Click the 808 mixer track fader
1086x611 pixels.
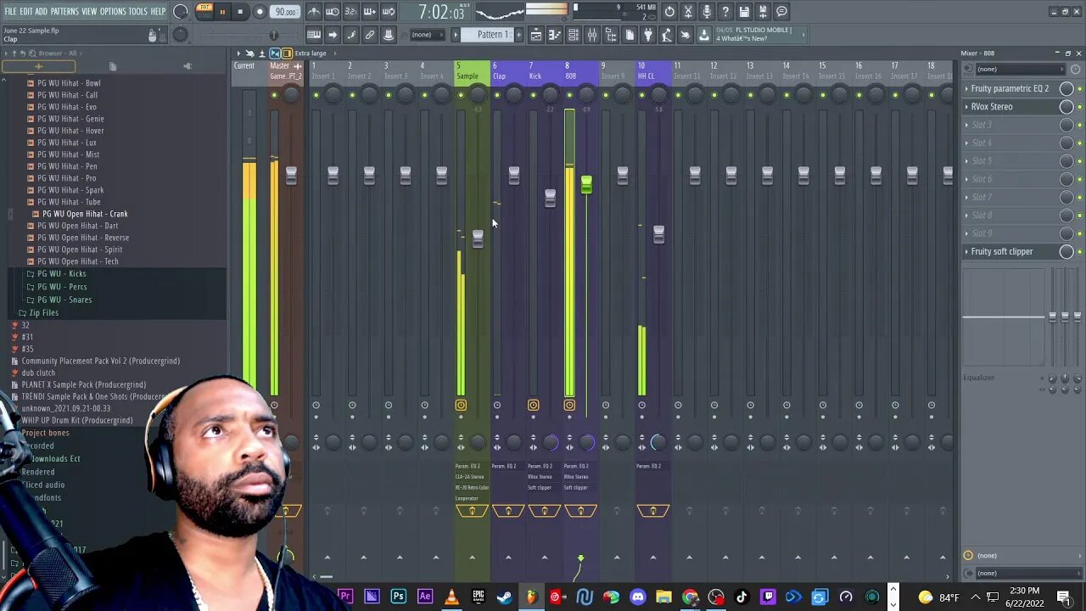[x=586, y=184]
